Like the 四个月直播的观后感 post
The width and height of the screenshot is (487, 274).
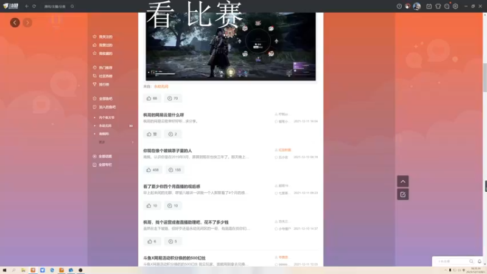(152, 206)
